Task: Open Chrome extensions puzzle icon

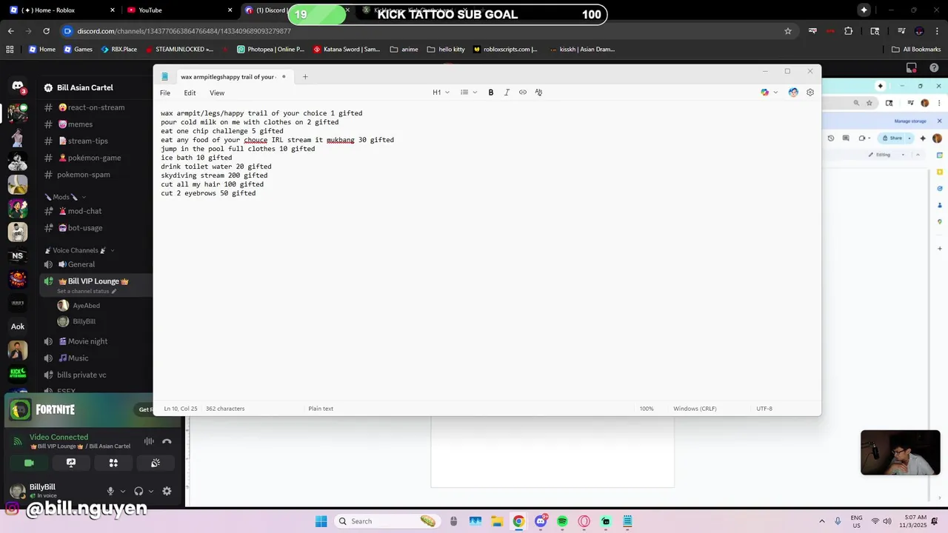Action: [849, 31]
